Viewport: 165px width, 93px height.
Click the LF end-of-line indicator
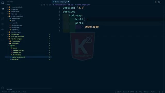136,92
